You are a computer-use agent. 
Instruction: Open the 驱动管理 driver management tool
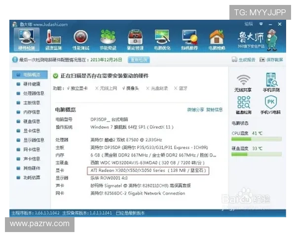coord(135,39)
